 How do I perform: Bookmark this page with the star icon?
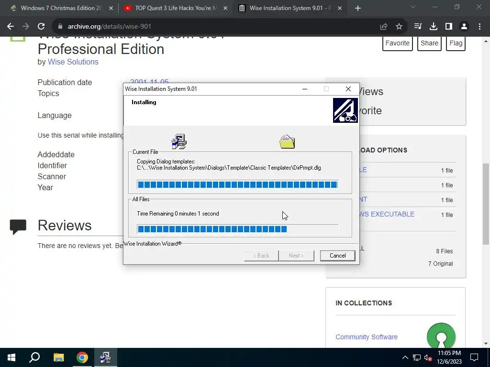click(399, 27)
